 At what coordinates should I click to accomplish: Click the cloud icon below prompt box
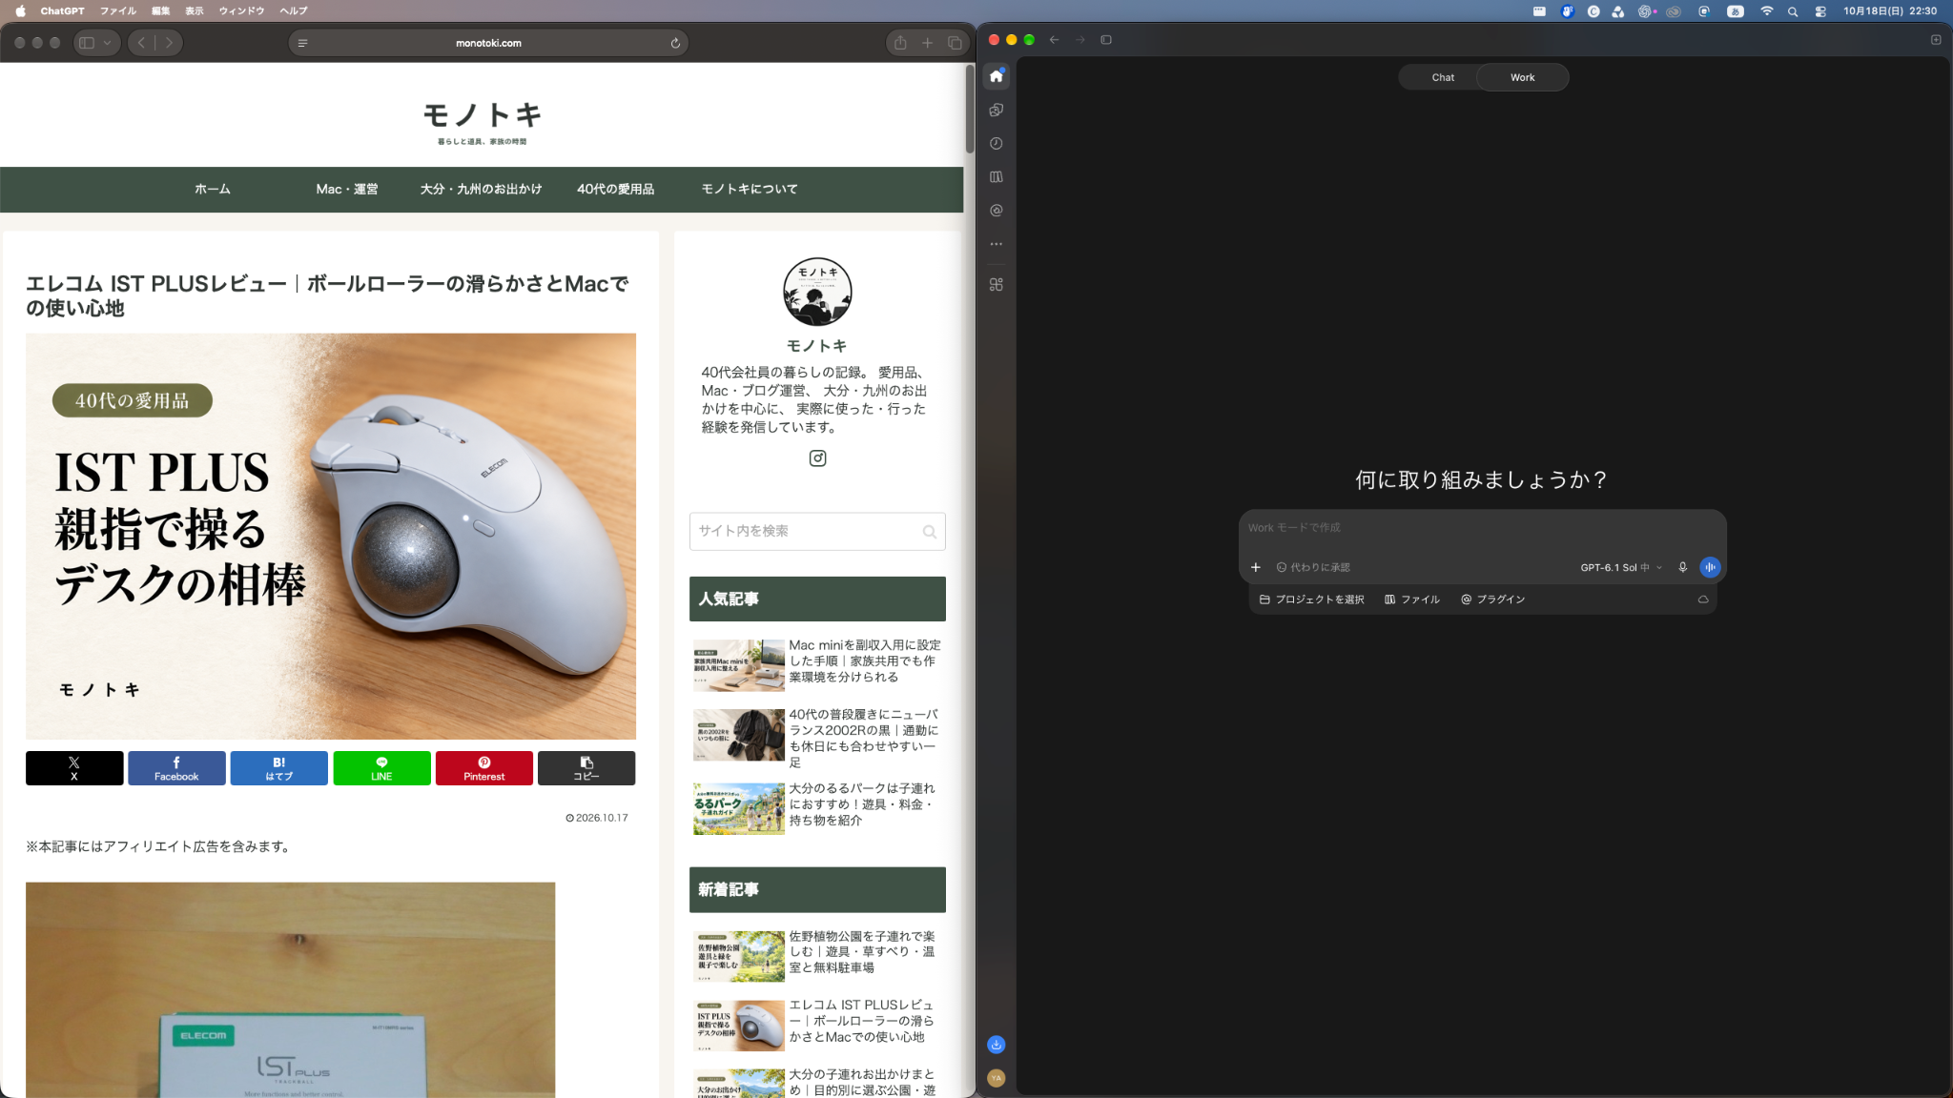pos(1702,600)
